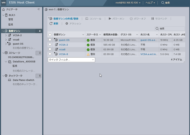Image resolution: width=190 pixels, height=135 pixels.
Task: Click the Refresh (更新) icon
Action: 51,24
